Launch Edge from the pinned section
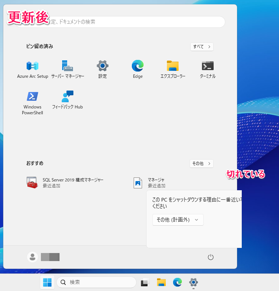 138,69
